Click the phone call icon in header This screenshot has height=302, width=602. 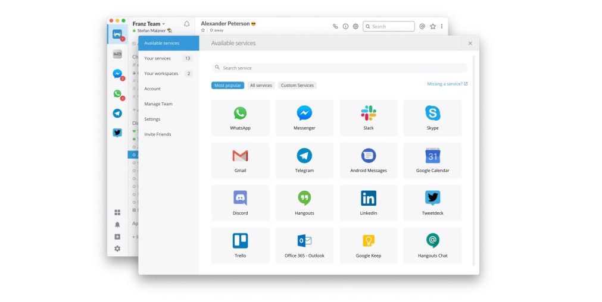tap(335, 27)
